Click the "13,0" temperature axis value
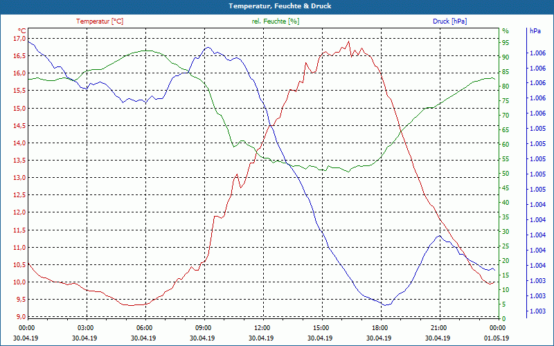The height and width of the screenshot is (346, 554). click(20, 178)
